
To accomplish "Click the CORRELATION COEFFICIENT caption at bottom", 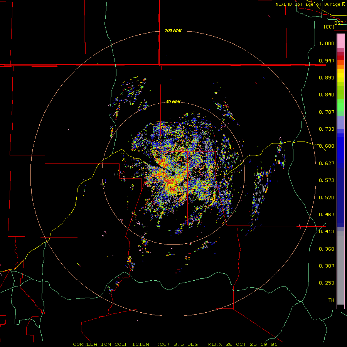I will coord(121,344).
